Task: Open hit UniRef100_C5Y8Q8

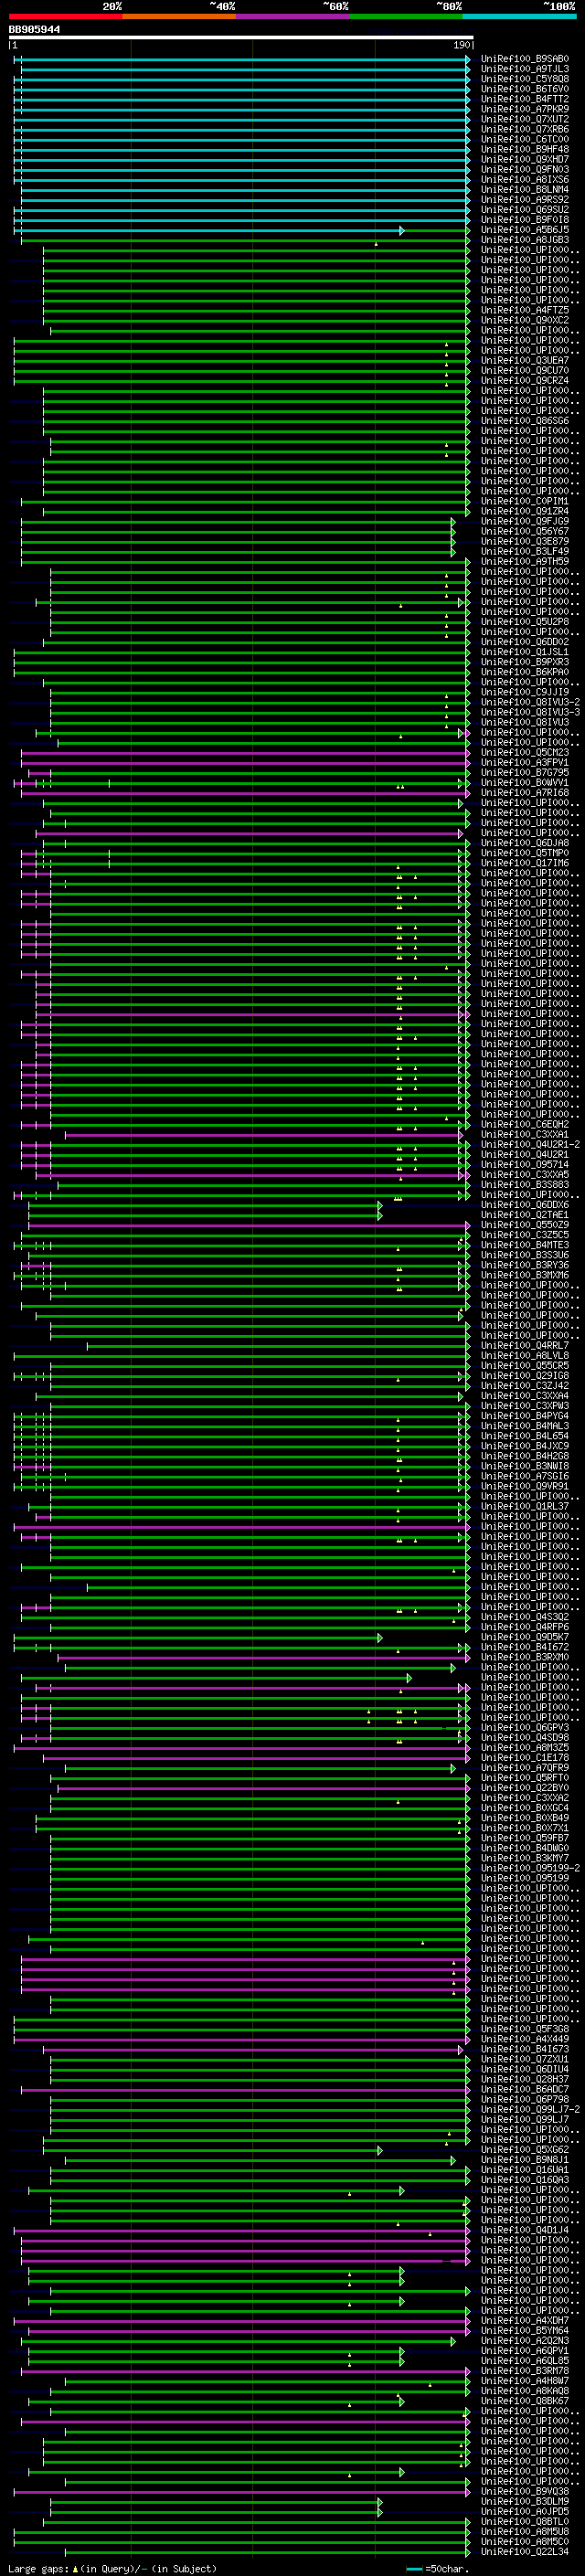Action: pos(525,79)
